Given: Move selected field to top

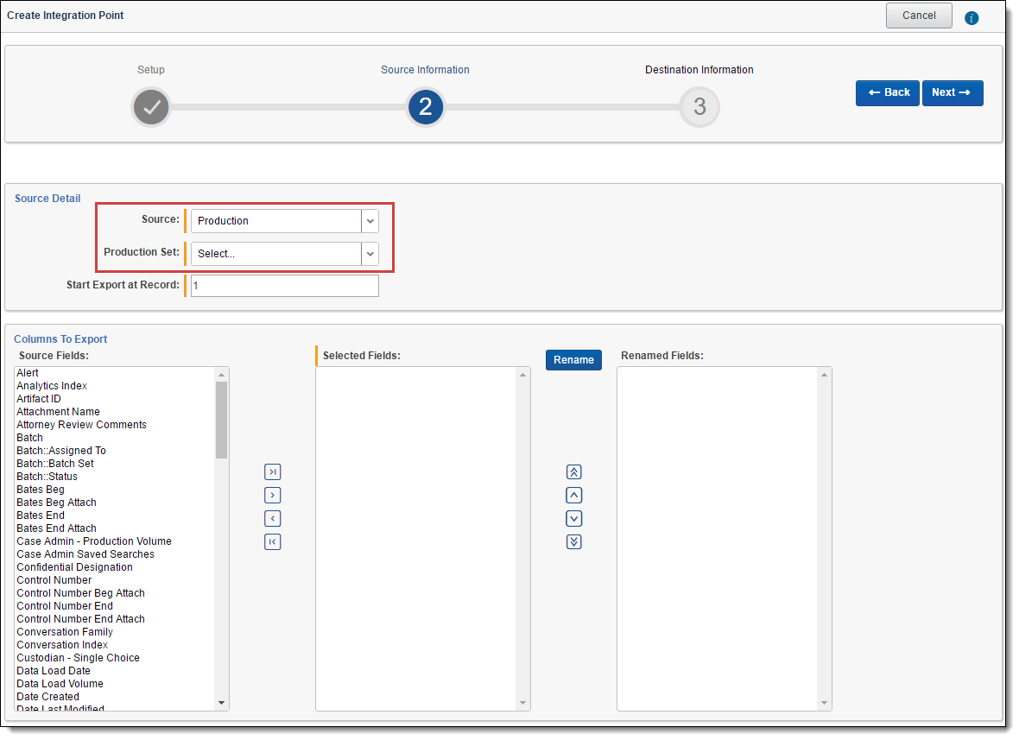Looking at the screenshot, I should click(574, 472).
